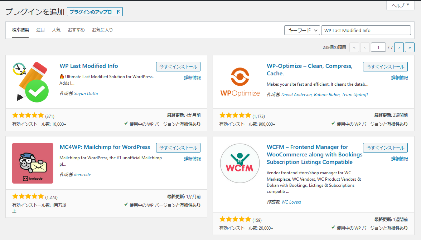
Task: Open 詳細情報 for MC4WP
Action: (x=192, y=159)
